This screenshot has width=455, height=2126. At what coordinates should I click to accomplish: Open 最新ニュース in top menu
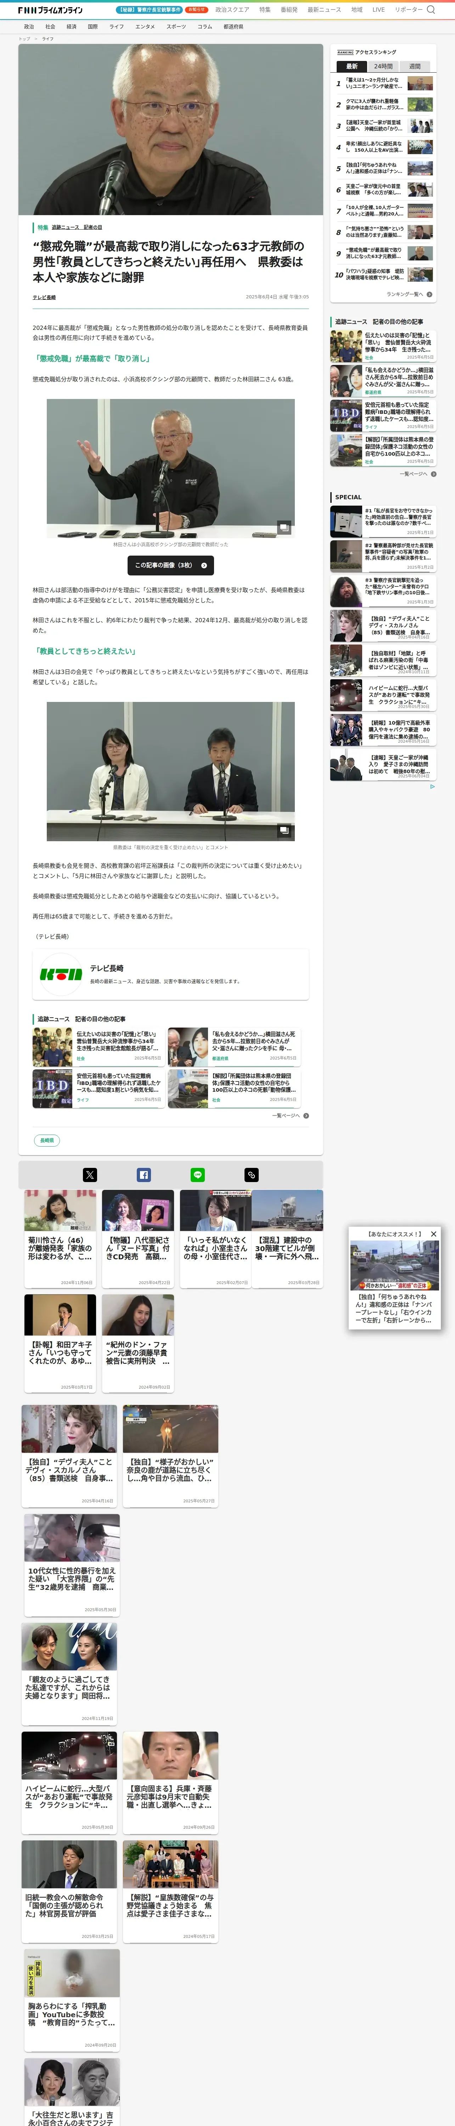325,10
